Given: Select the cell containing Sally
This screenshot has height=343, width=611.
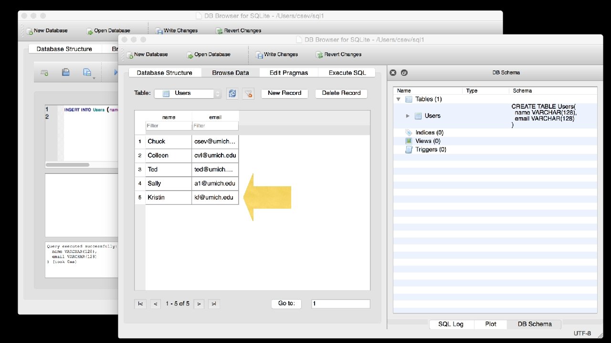Looking at the screenshot, I should (x=169, y=183).
